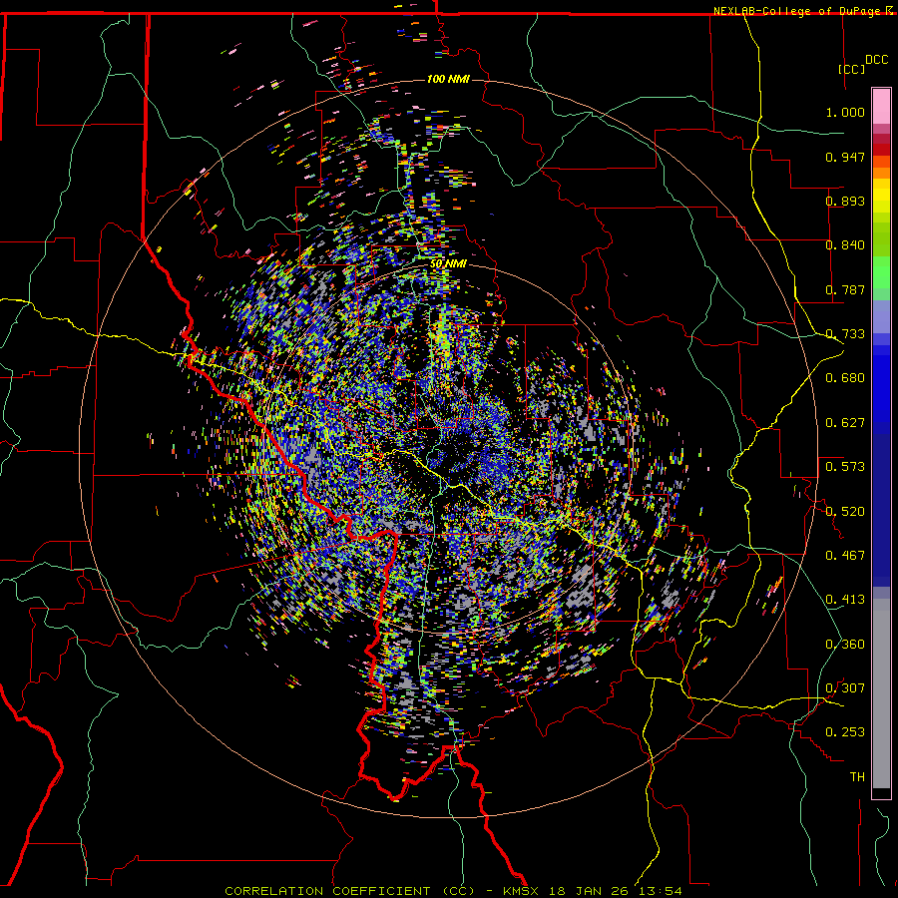Click the 0.307 scale value
Image resolution: width=898 pixels, height=898 pixels.
point(845,688)
